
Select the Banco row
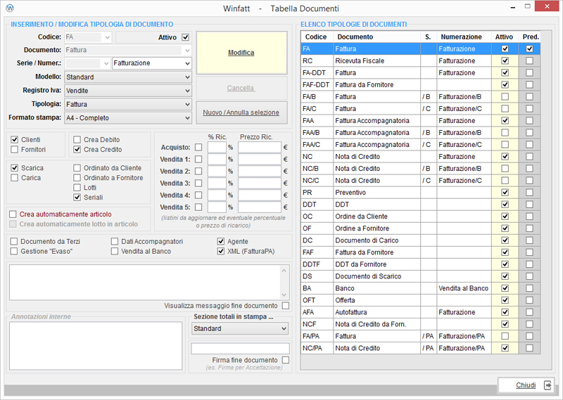[x=420, y=288]
